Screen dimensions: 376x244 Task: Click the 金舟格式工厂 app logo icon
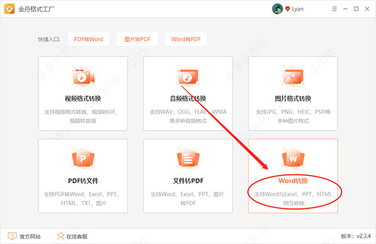[x=9, y=9]
